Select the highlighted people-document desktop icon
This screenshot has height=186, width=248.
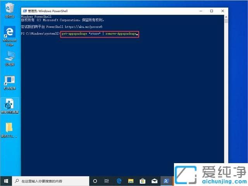10,106
